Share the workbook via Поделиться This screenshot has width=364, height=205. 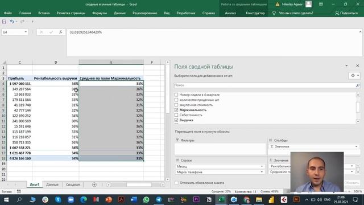[x=346, y=13]
